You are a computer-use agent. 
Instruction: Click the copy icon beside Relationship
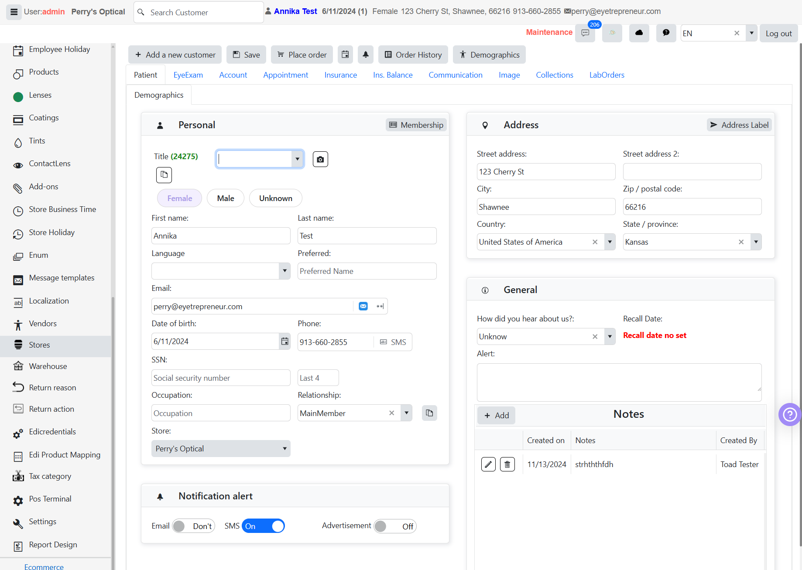tap(429, 413)
